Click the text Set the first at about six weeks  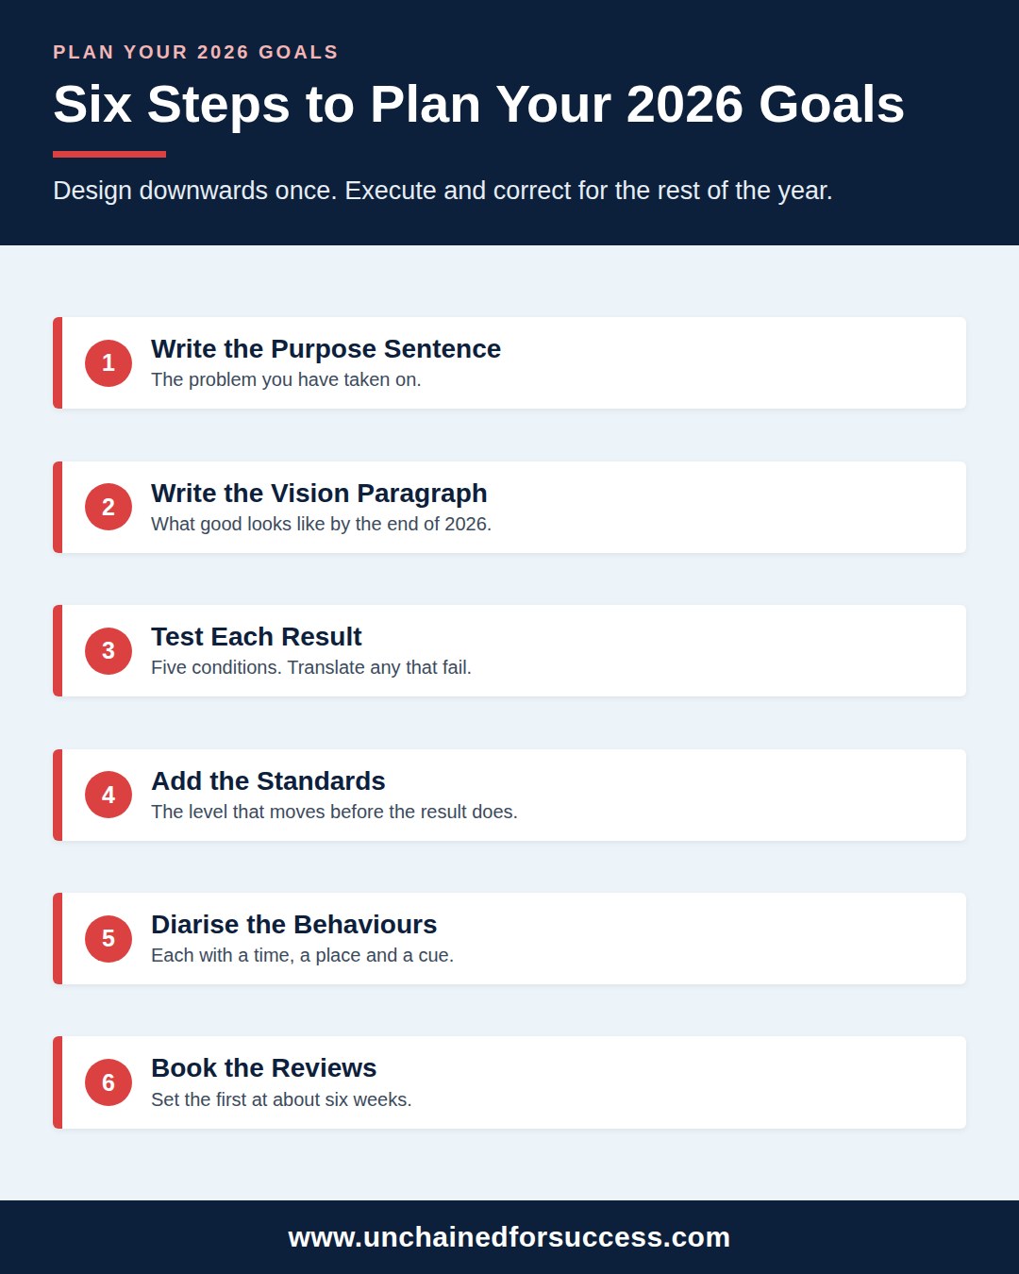pos(281,1099)
